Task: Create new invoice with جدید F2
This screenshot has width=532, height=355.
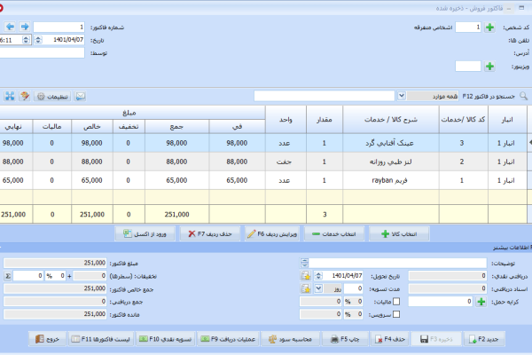Action: tap(484, 339)
